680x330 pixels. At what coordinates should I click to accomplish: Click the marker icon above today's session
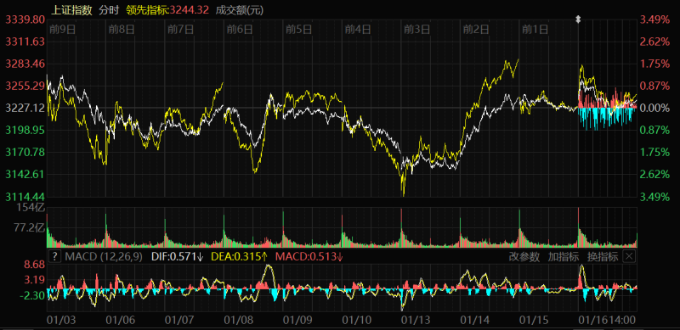click(x=578, y=20)
